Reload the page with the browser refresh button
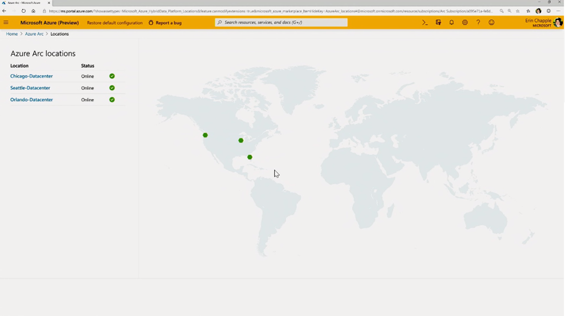This screenshot has width=565, height=316. coord(23,11)
